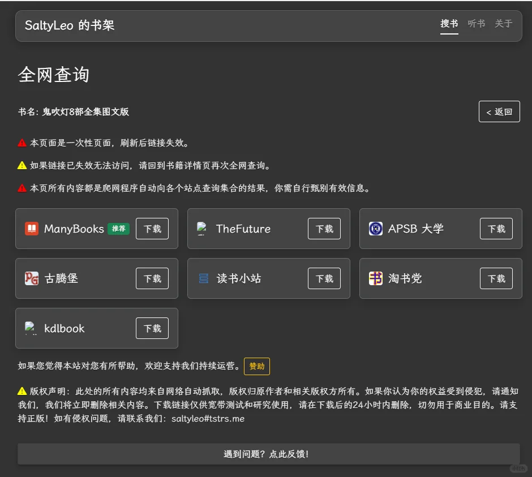Download from ManyBooks

coord(152,229)
